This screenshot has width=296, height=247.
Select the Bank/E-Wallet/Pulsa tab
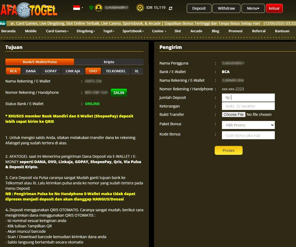coord(40,62)
